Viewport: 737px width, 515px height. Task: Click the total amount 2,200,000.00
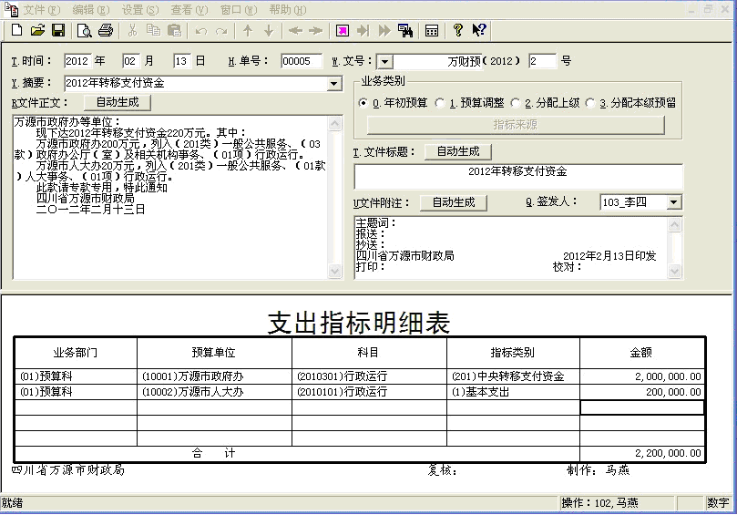642,453
